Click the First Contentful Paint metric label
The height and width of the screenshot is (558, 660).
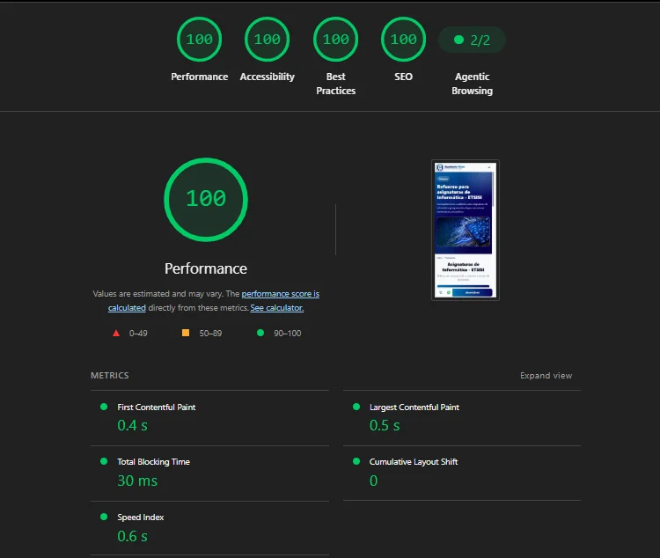point(156,407)
